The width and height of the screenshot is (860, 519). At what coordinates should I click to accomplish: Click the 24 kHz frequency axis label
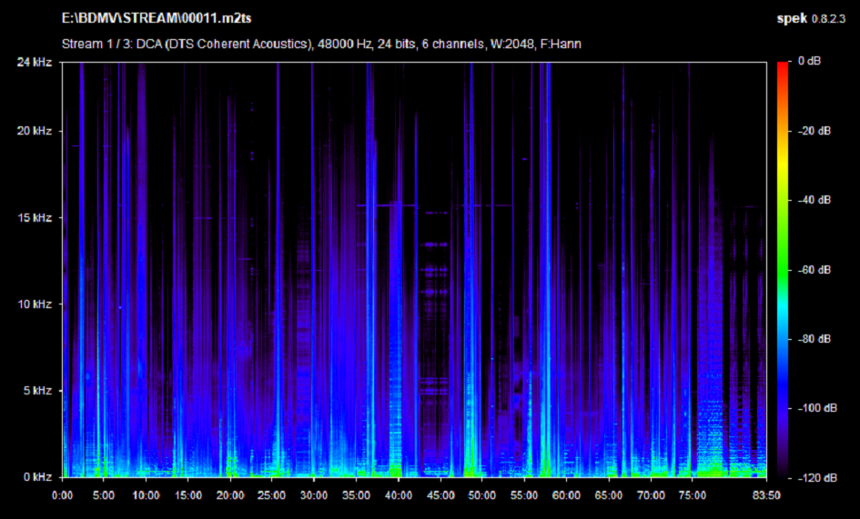point(36,62)
